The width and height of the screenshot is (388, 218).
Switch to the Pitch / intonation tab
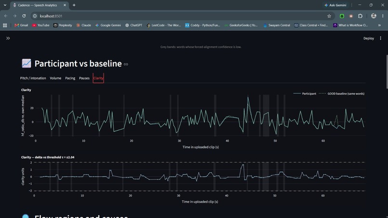[x=33, y=78]
